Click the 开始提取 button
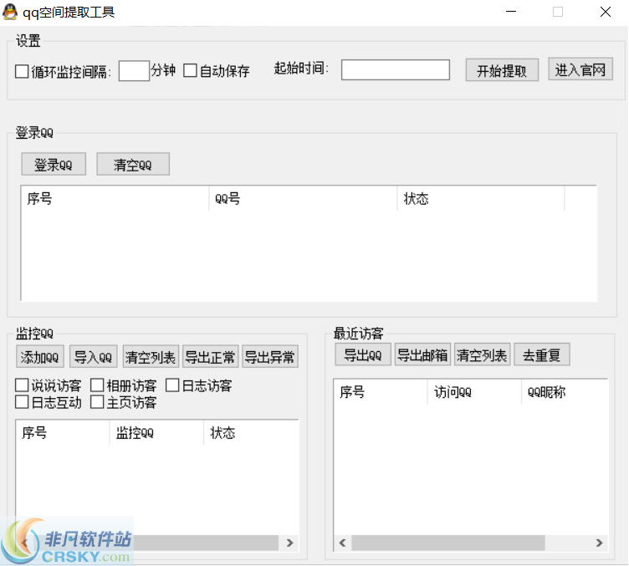This screenshot has width=629, height=566. click(502, 70)
